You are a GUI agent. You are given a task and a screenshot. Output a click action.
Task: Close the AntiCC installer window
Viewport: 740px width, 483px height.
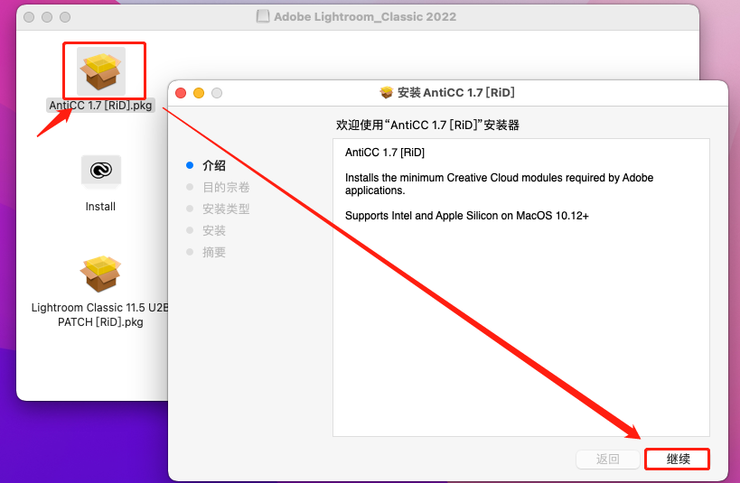coord(181,93)
